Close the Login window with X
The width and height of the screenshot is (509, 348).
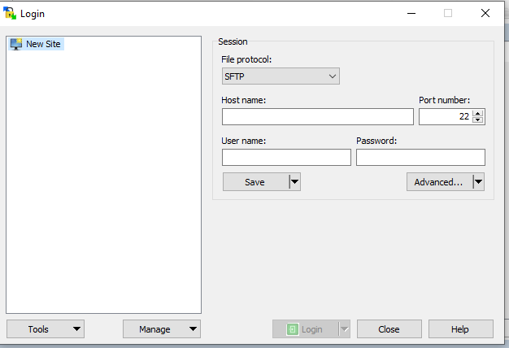(x=485, y=13)
